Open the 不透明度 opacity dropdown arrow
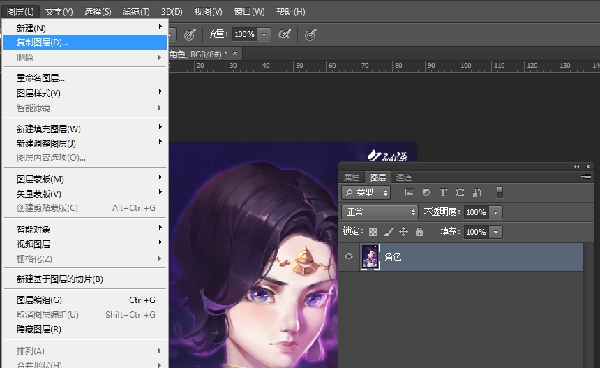The height and width of the screenshot is (368, 600). pos(496,212)
